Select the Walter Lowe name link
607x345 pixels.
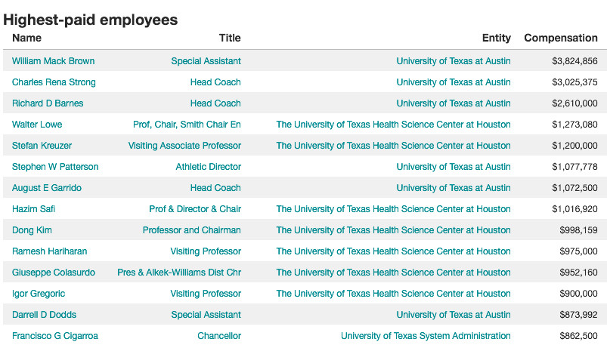pyautogui.click(x=37, y=125)
